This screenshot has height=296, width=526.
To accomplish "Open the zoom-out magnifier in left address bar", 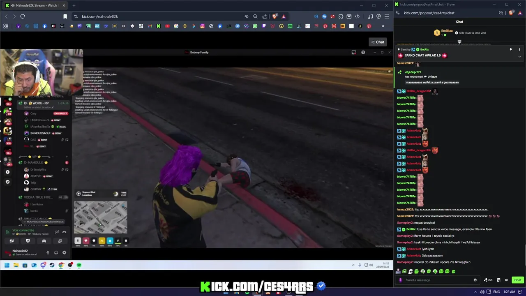I will tap(255, 16).
